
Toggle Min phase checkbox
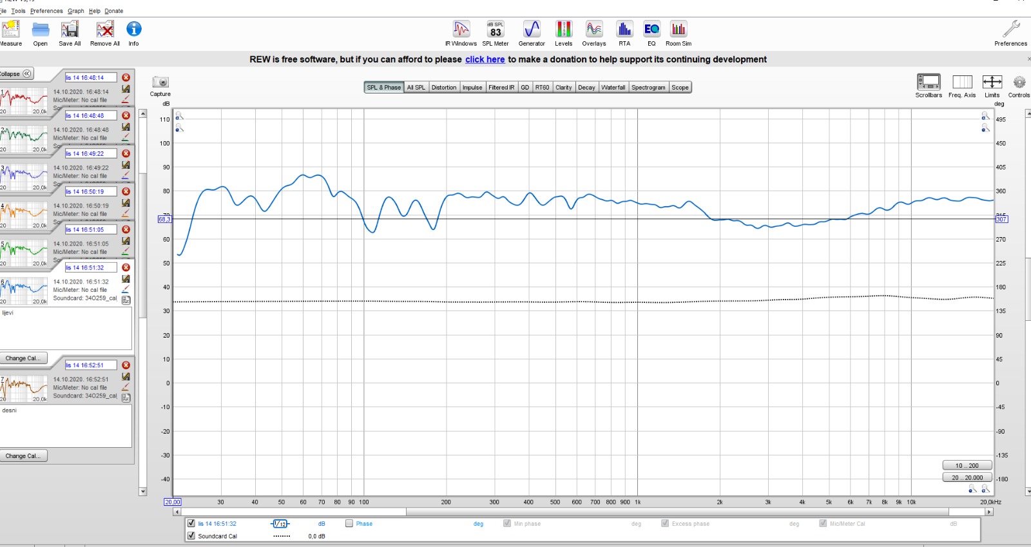point(507,523)
